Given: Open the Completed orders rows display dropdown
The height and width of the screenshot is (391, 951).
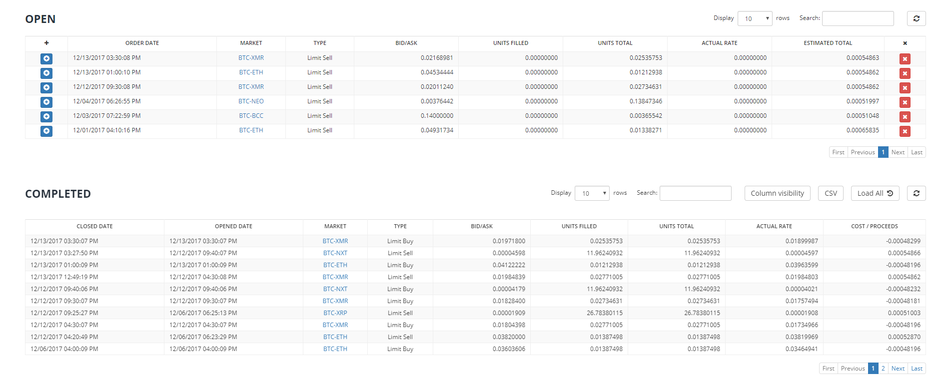Looking at the screenshot, I should click(x=592, y=193).
